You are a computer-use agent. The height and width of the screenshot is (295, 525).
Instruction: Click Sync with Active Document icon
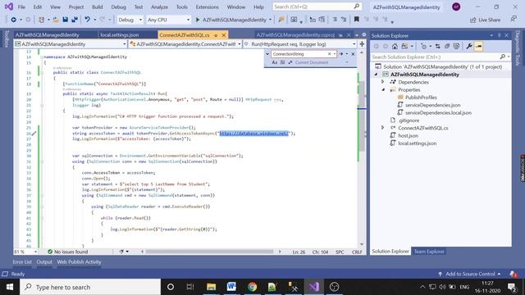[x=437, y=47]
